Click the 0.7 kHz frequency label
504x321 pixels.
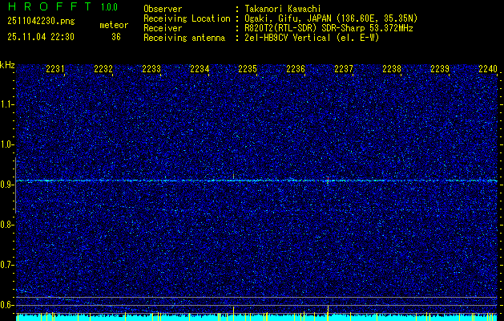coord(6,265)
